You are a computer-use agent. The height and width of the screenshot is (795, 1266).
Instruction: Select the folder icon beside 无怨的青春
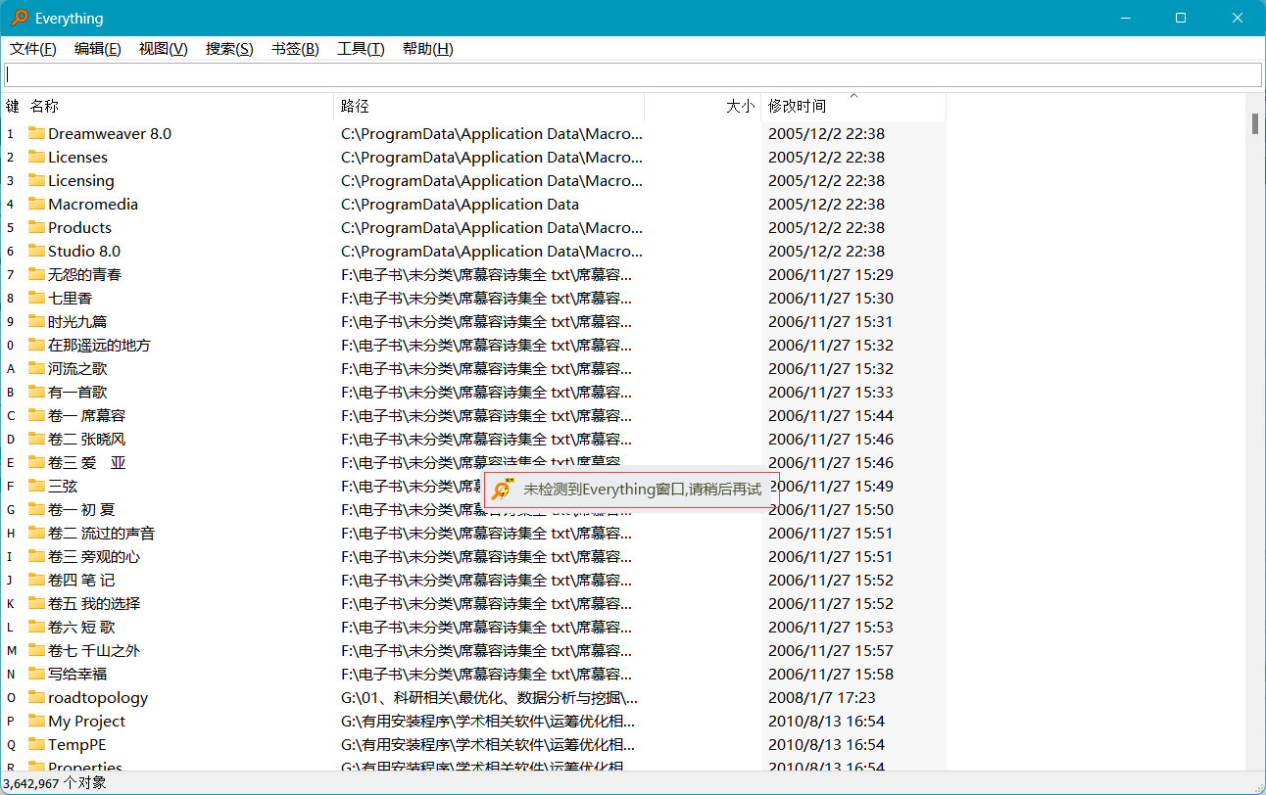(37, 274)
